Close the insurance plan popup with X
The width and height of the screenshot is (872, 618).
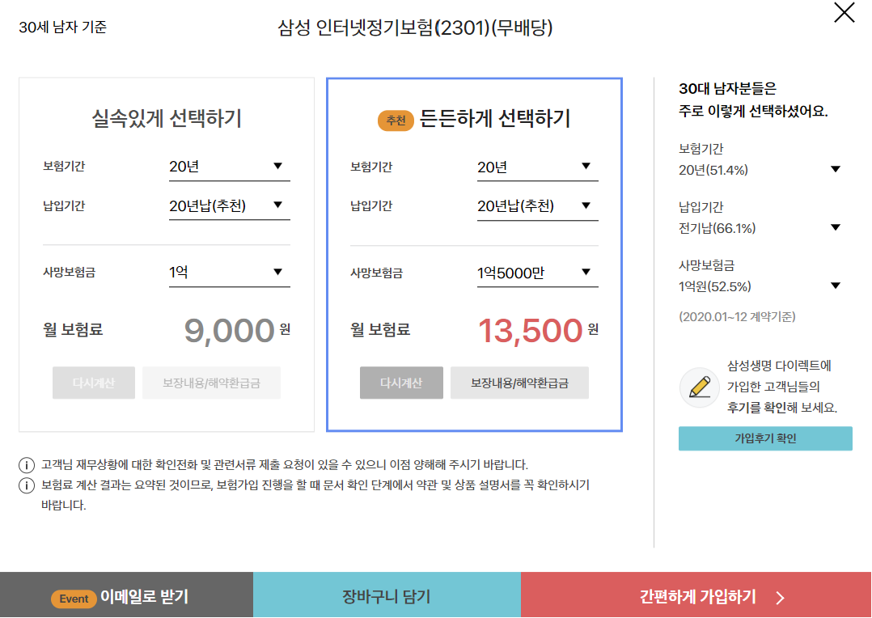844,13
